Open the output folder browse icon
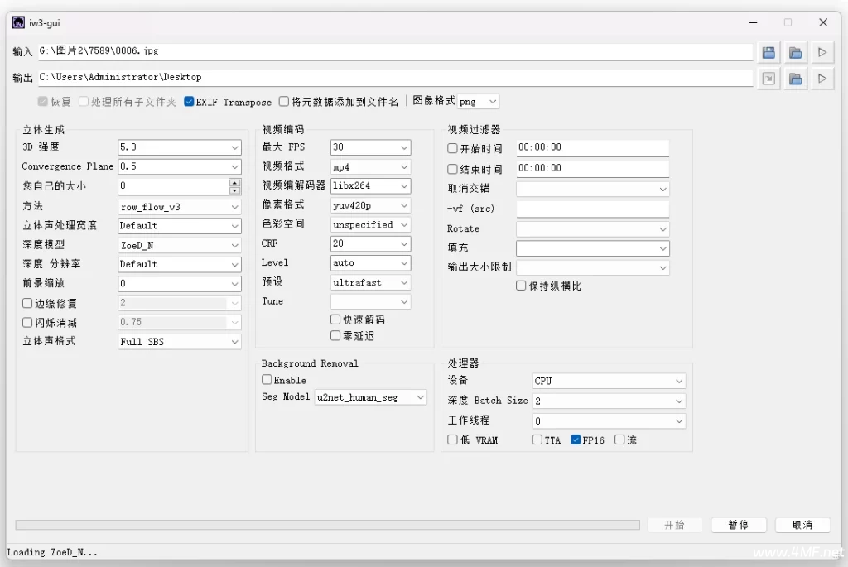The image size is (848, 567). click(x=795, y=79)
